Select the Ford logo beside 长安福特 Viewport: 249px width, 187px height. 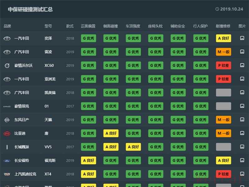[7, 161]
